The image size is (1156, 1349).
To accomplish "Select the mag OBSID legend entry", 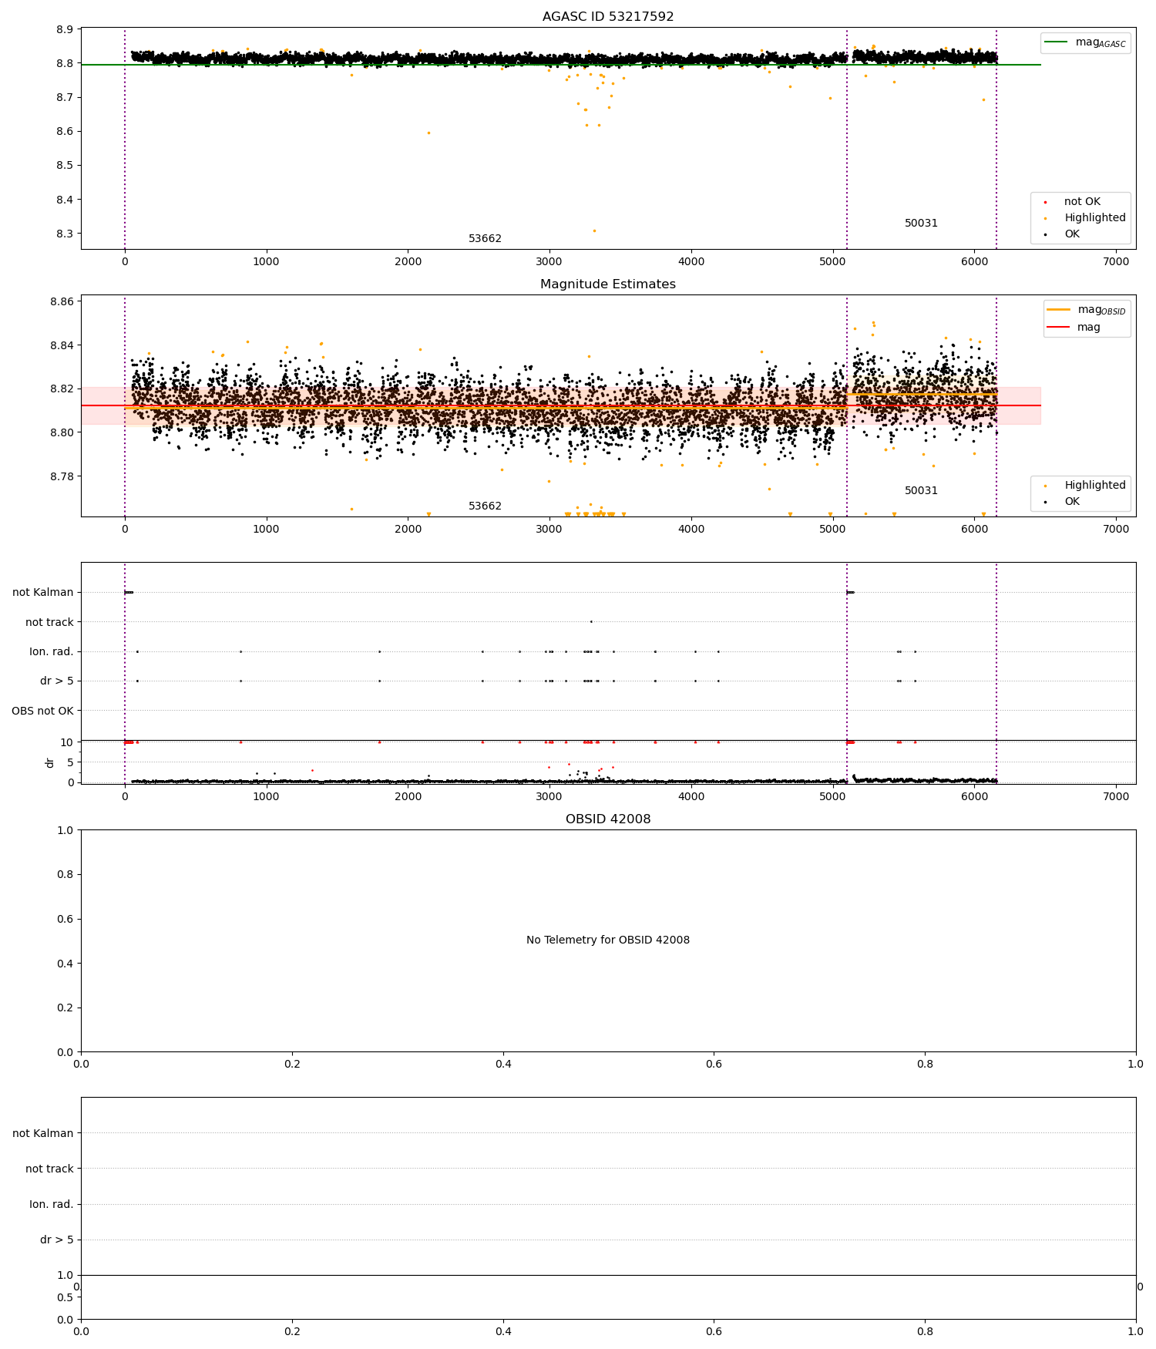I will point(1085,310).
